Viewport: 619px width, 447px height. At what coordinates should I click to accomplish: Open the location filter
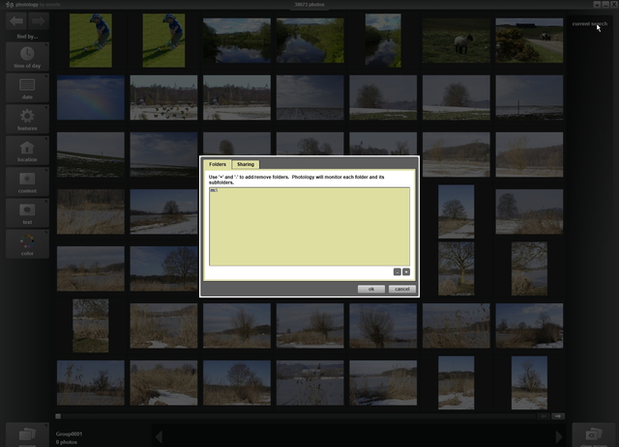(27, 152)
